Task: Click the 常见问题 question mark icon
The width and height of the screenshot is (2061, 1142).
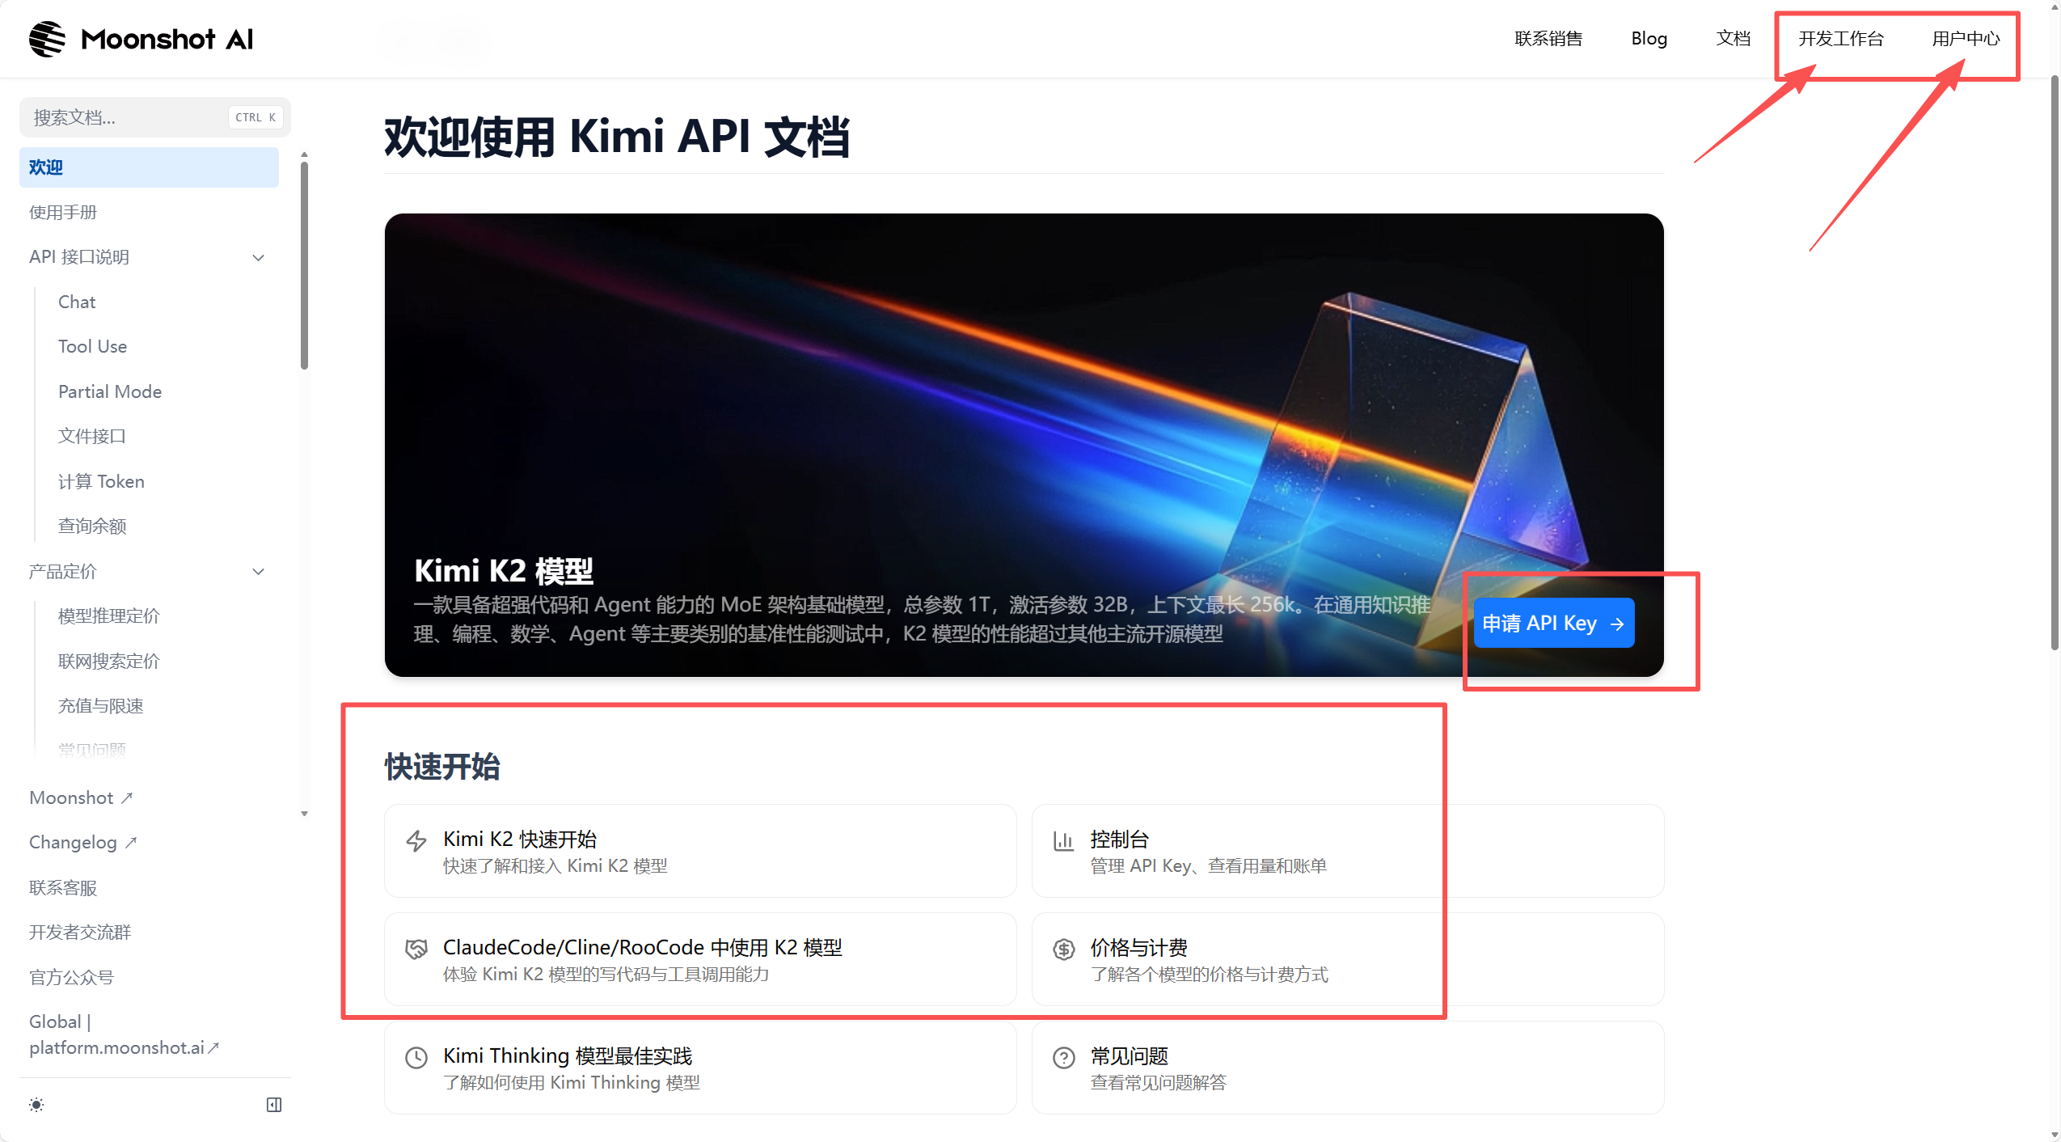Action: coord(1064,1056)
